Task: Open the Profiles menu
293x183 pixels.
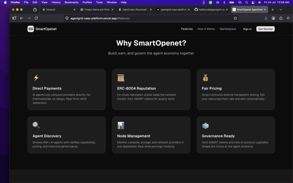Action: click(87, 3)
